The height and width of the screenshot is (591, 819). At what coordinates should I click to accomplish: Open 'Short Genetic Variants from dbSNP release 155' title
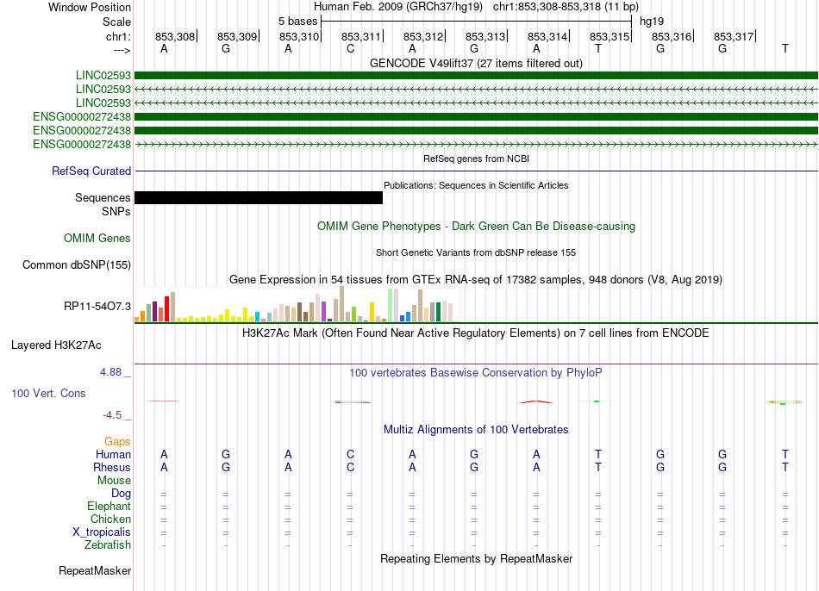point(476,252)
